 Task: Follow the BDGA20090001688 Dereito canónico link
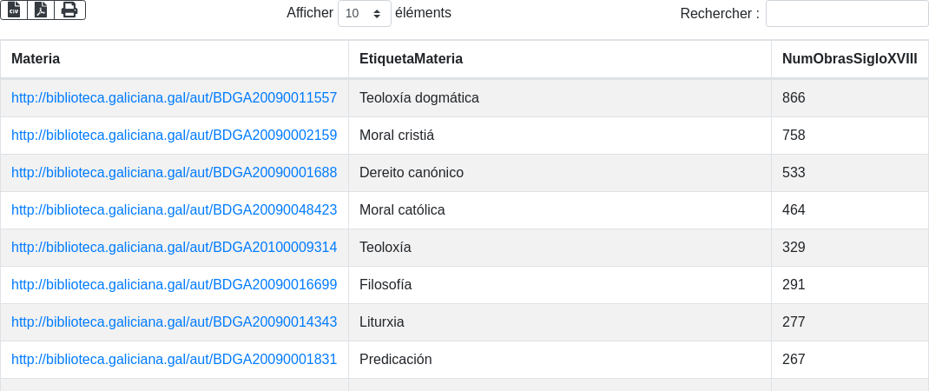point(174,173)
